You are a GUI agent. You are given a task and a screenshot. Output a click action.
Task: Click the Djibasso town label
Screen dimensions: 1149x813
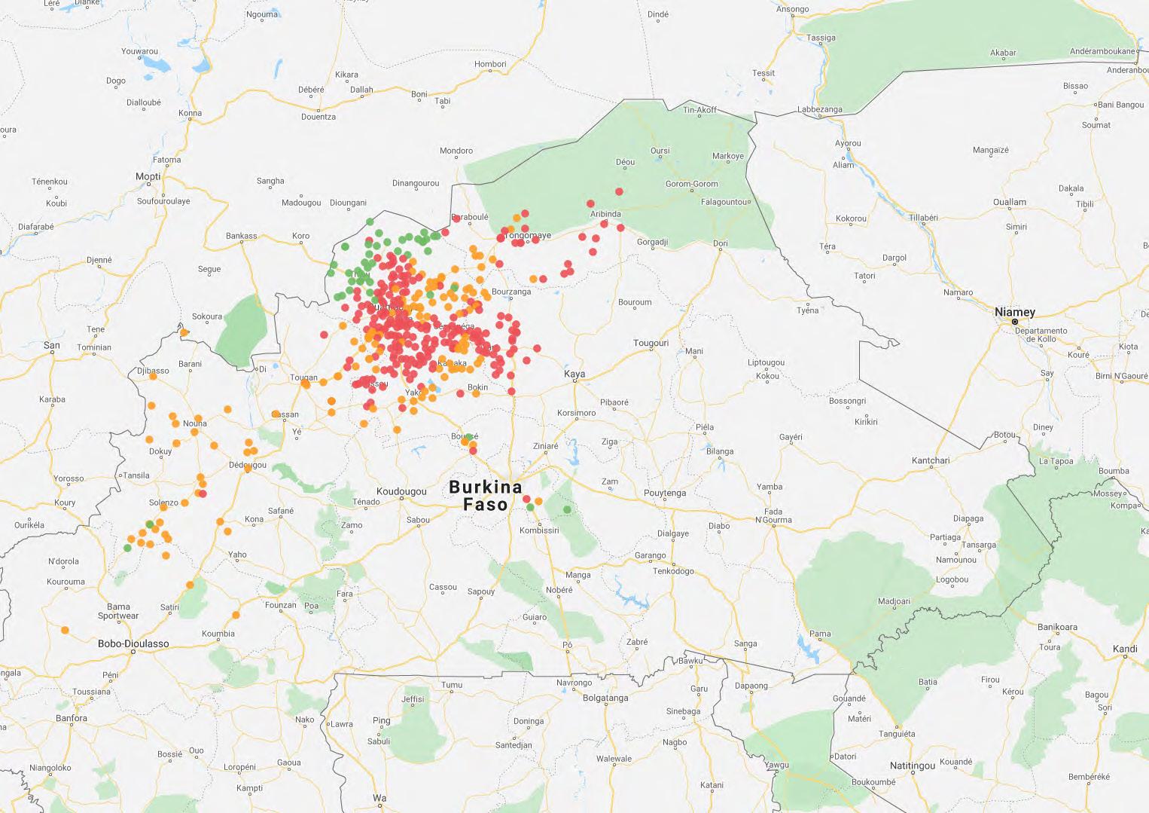click(153, 371)
